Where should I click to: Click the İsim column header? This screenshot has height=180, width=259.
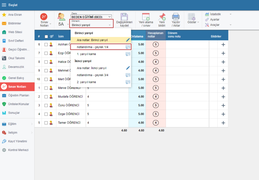click(x=61, y=36)
